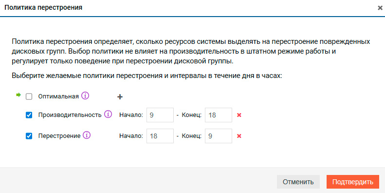Click info icon next to Производительность

tap(108, 115)
